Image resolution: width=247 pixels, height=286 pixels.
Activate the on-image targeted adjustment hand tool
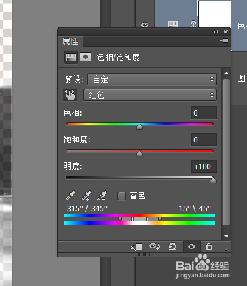70,95
